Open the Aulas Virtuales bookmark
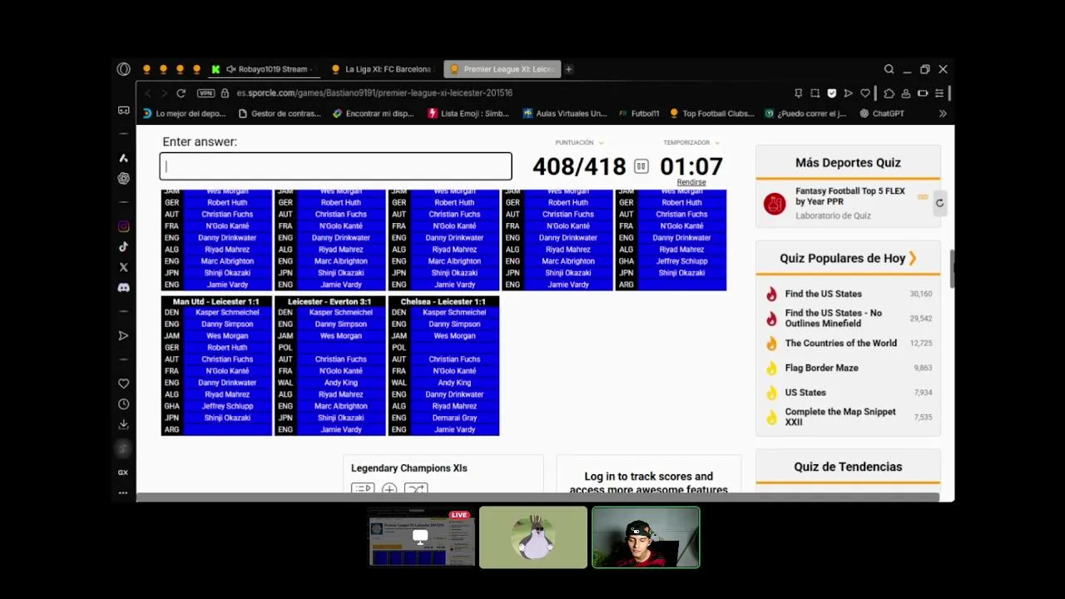This screenshot has width=1065, height=599. (x=565, y=114)
